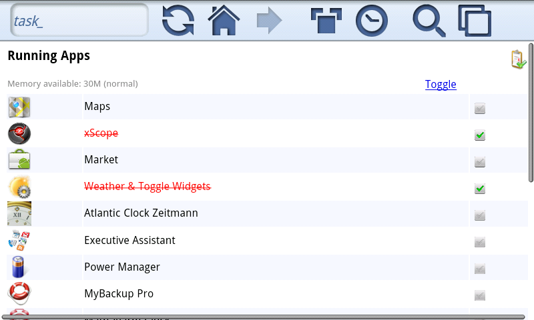
Task: Click the clipboard checkmark icon
Action: pos(519,59)
